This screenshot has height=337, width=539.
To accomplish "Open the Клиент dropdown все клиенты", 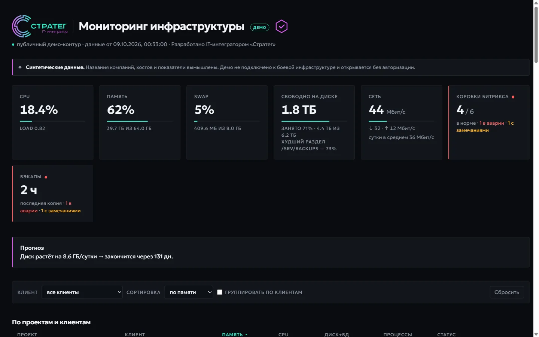I will 82,292.
